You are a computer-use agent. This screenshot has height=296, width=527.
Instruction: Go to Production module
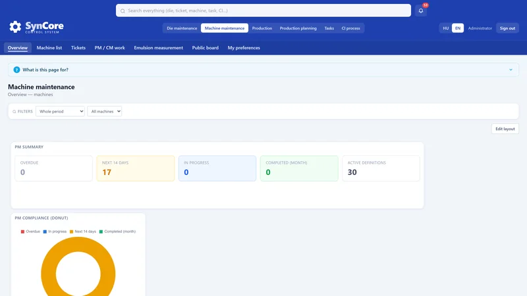pos(262,28)
